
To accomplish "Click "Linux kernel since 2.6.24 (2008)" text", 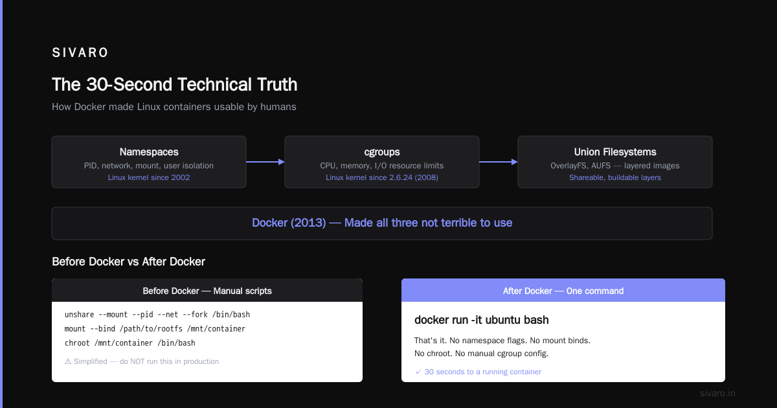I will pos(382,177).
